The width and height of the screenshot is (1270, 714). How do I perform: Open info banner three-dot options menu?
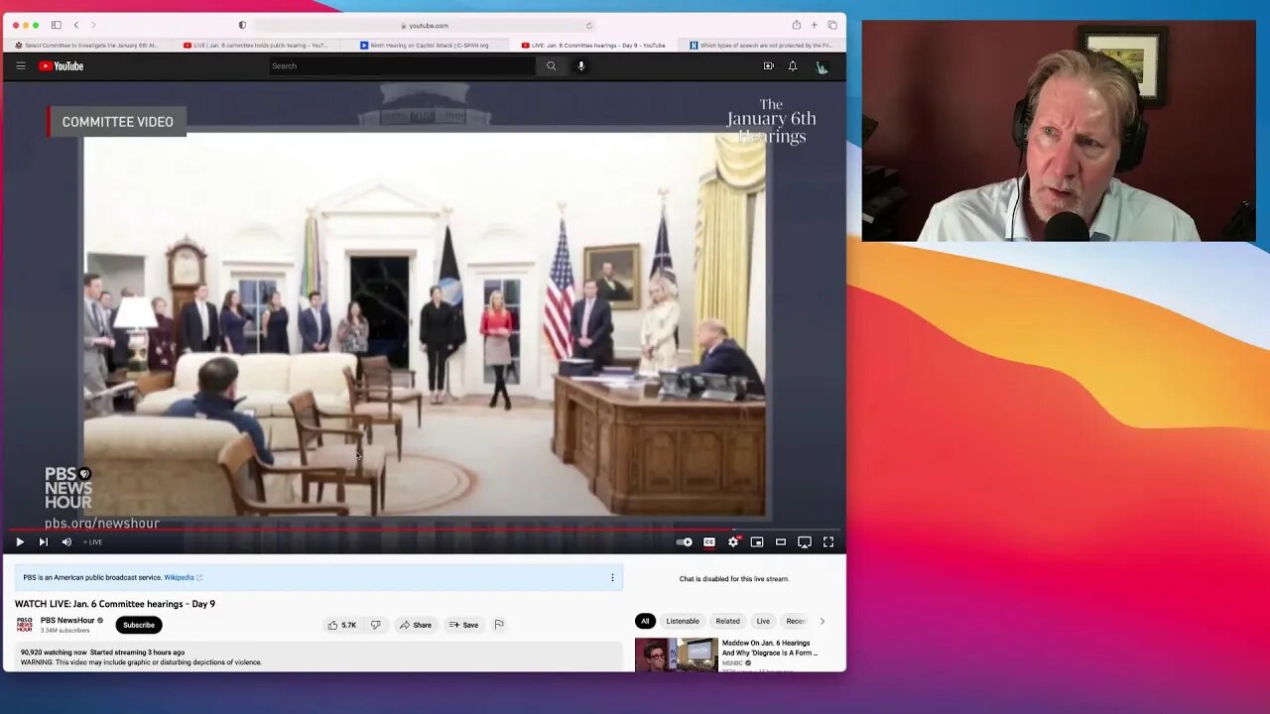coord(612,577)
